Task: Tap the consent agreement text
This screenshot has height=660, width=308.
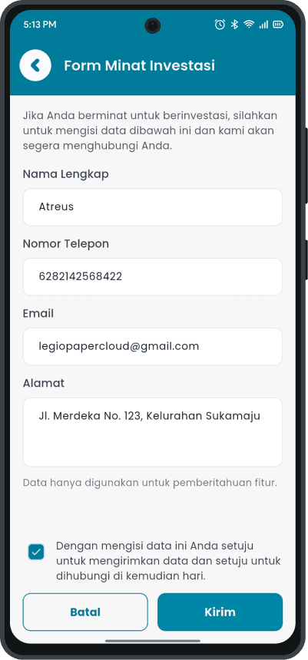Action: pyautogui.click(x=168, y=561)
